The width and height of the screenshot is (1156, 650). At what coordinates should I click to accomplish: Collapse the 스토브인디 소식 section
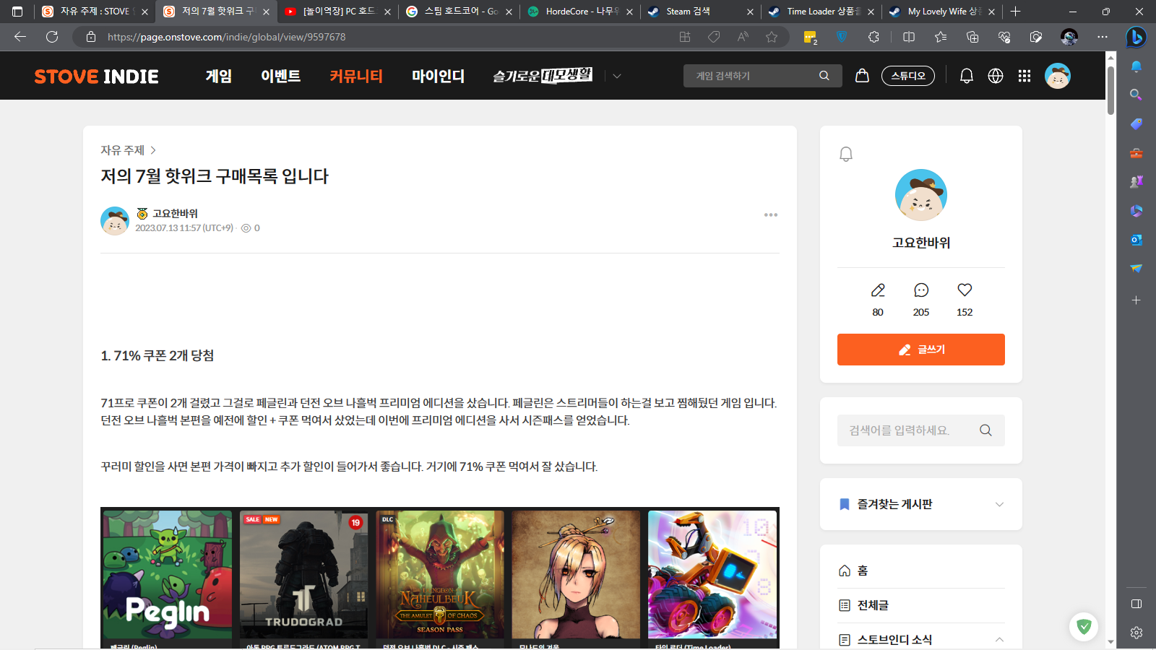999,640
